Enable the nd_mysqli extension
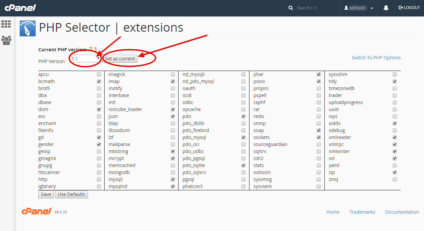The image size is (424, 231). 243,74
